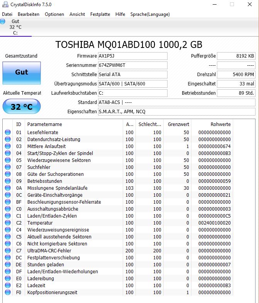
Task: Open the Hilfe menu
Action: pyautogui.click(x=120, y=14)
